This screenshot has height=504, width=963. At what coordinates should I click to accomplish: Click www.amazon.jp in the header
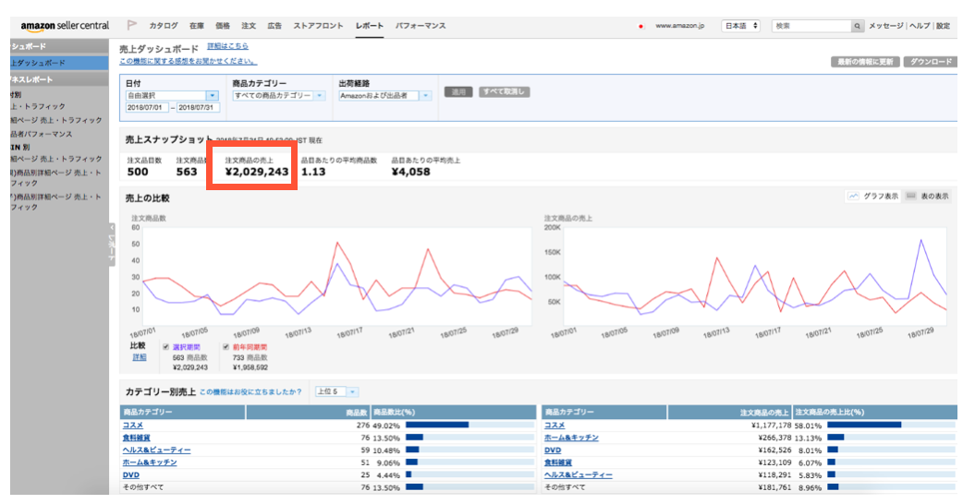point(680,26)
